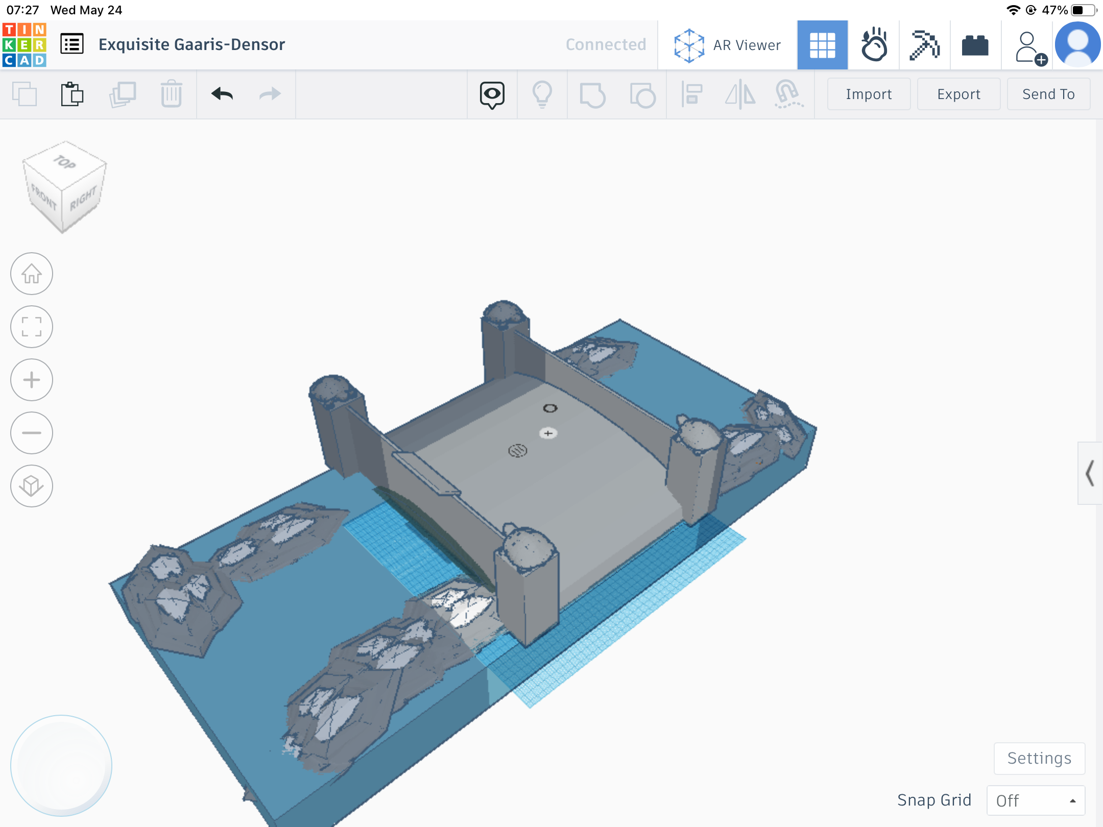Open the workplane Settings button

click(x=1039, y=758)
